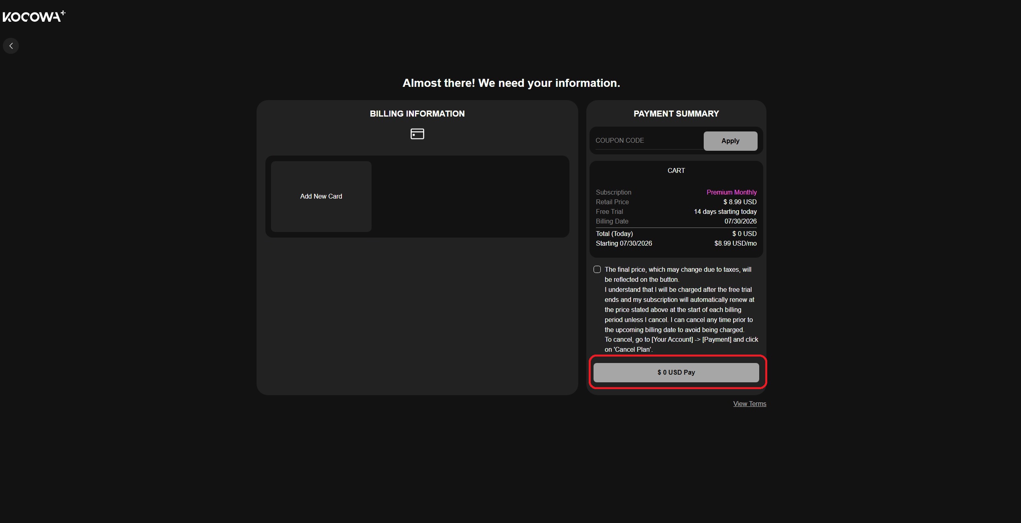Go back using the left arrow button
The width and height of the screenshot is (1021, 523).
click(11, 46)
